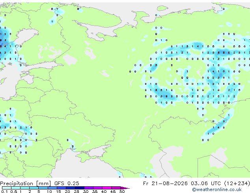Viewport: 250px width, 193px height.
Task: Pick the 40–45 mm magenta legend swatch
Action: click(x=107, y=188)
